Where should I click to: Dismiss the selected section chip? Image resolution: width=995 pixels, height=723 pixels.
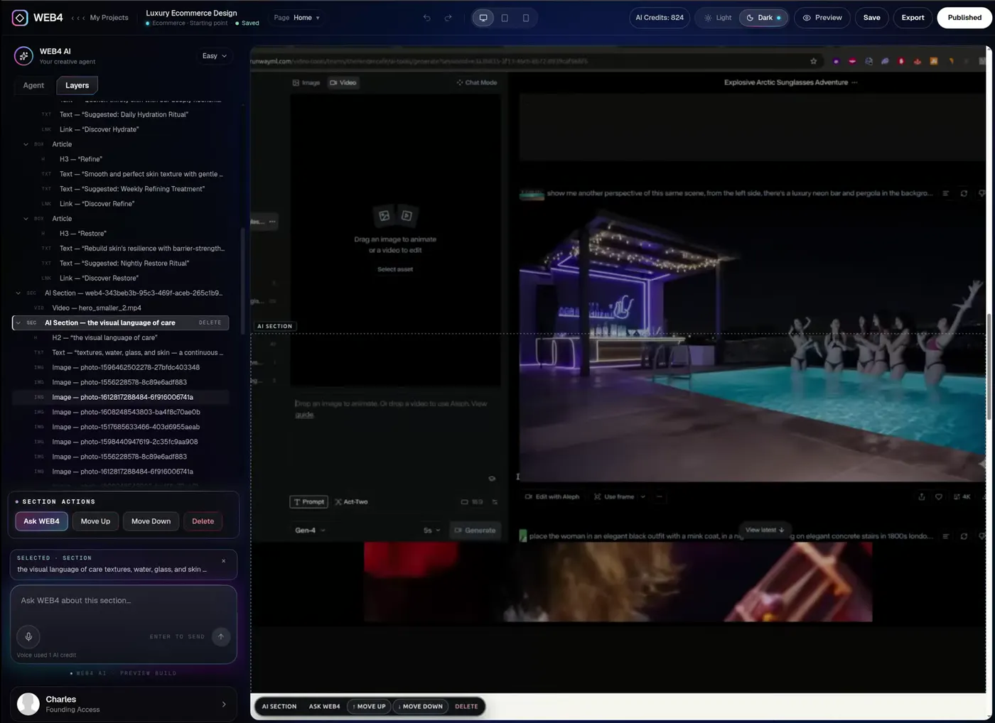click(223, 561)
